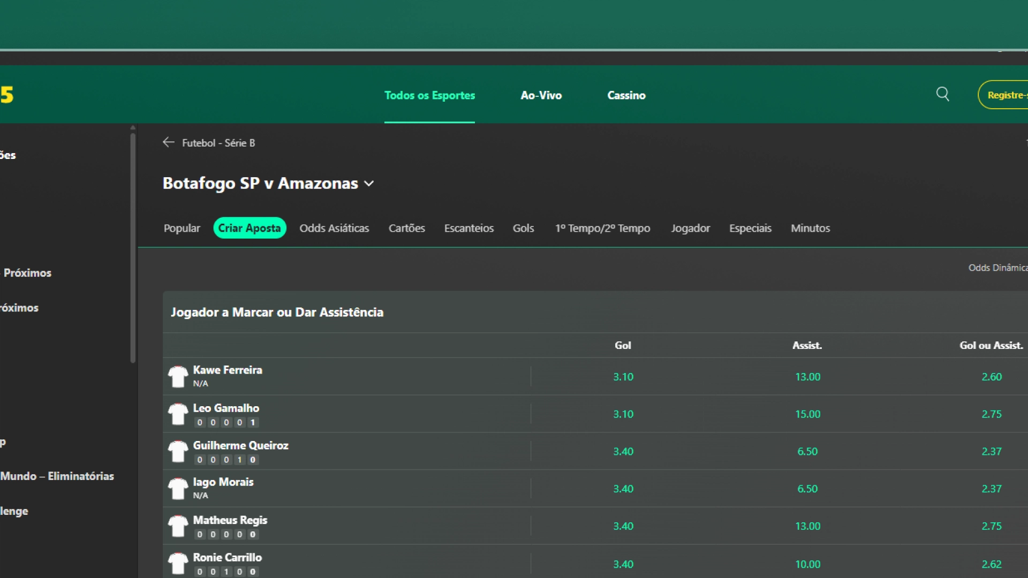Pick 15.00 Assist odds for Leo Gamalho
The image size is (1028, 578).
coord(808,414)
